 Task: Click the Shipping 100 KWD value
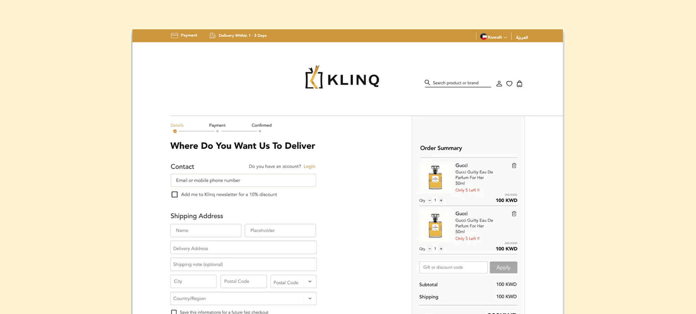[x=506, y=296]
